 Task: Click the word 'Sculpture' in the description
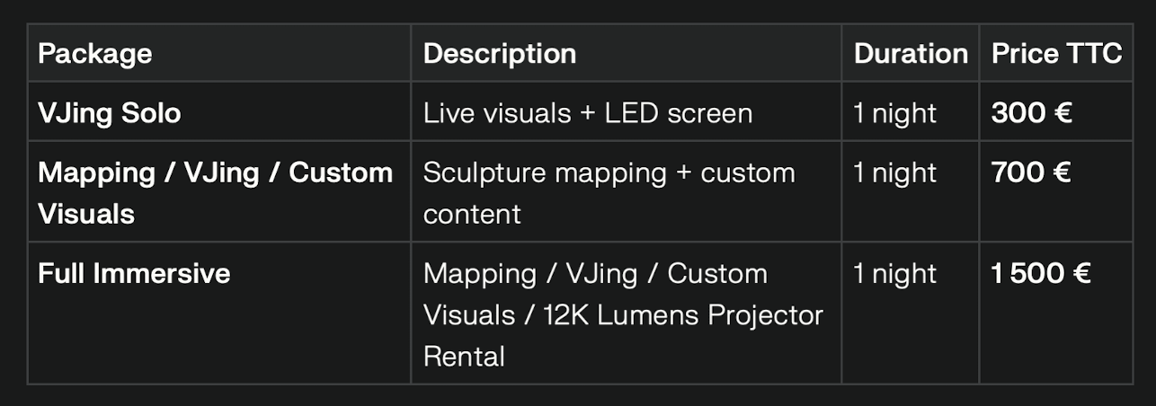[484, 172]
